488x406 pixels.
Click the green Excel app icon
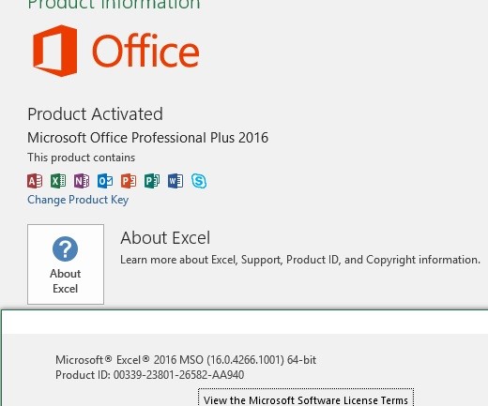coord(58,181)
